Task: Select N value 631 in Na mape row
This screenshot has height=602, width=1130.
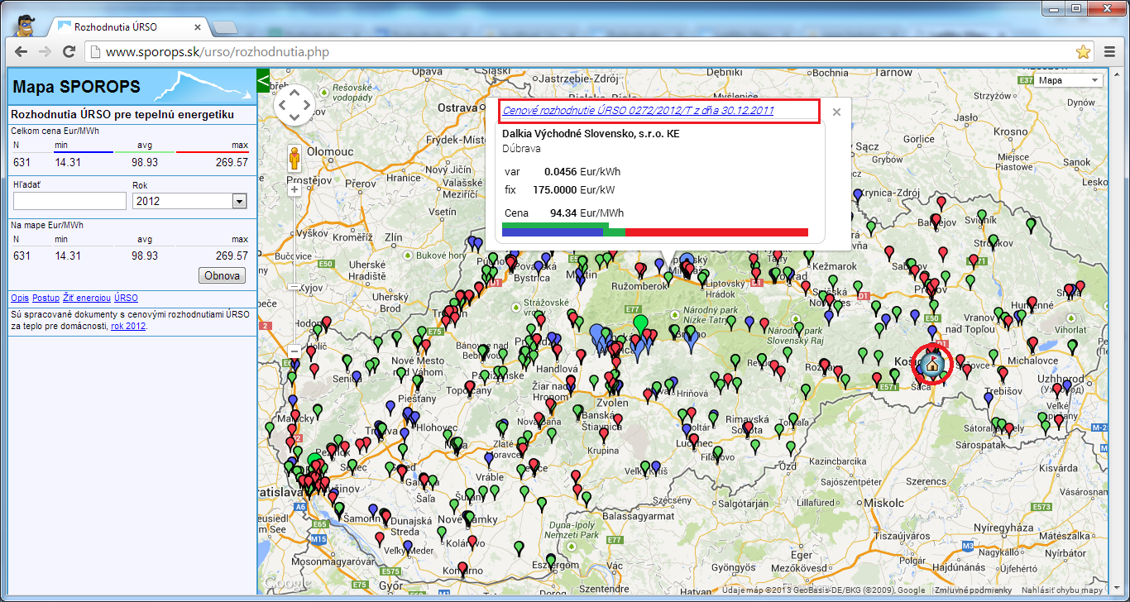Action: [22, 256]
